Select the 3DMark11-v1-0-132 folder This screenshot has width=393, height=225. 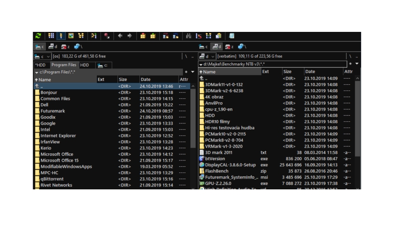pyautogui.click(x=277, y=85)
